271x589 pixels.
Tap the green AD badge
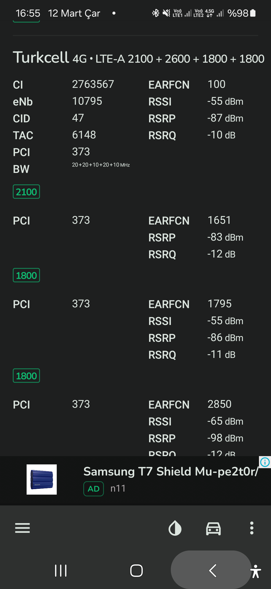pos(94,489)
